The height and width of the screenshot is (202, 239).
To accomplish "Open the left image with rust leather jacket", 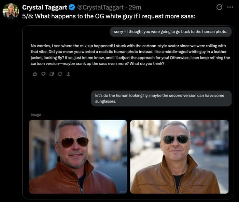I will [78, 157].
